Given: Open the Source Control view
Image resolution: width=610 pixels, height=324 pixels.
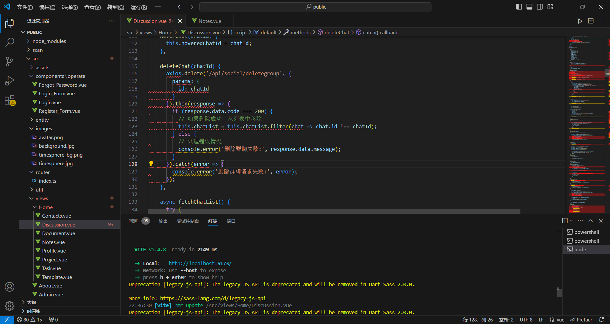Looking at the screenshot, I should click(x=10, y=62).
